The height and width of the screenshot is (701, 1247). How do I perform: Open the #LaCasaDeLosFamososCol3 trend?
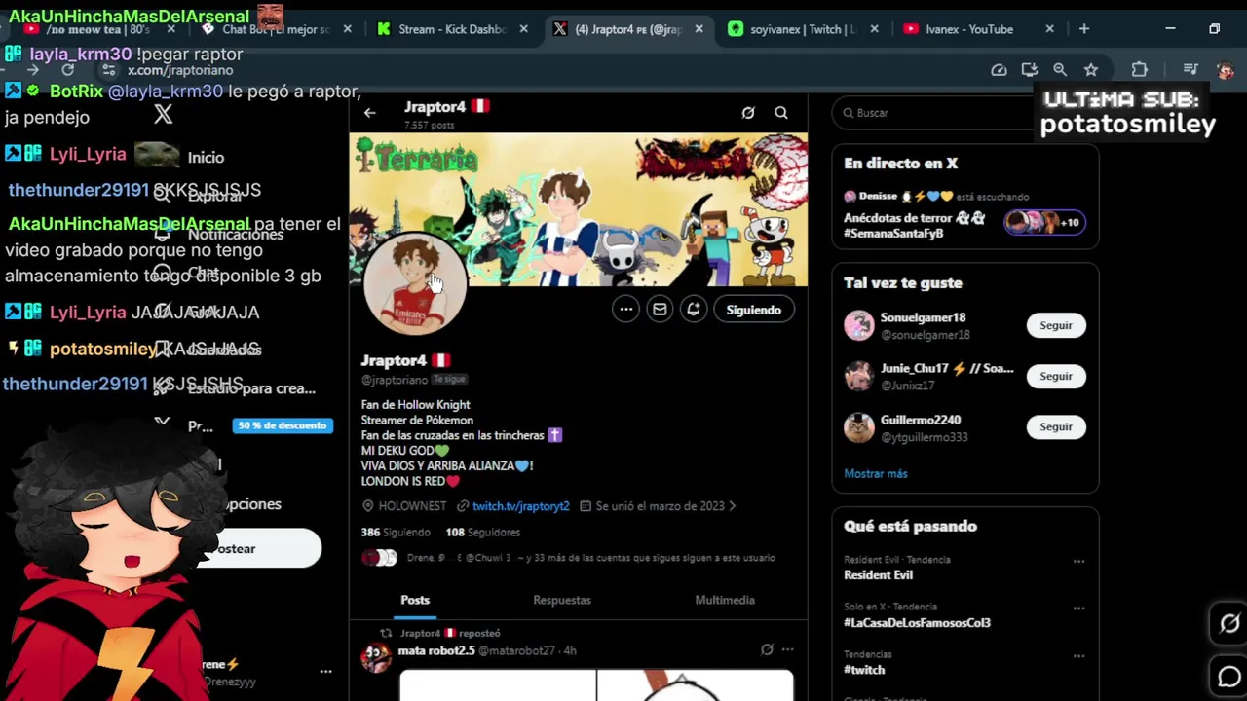pos(917,622)
